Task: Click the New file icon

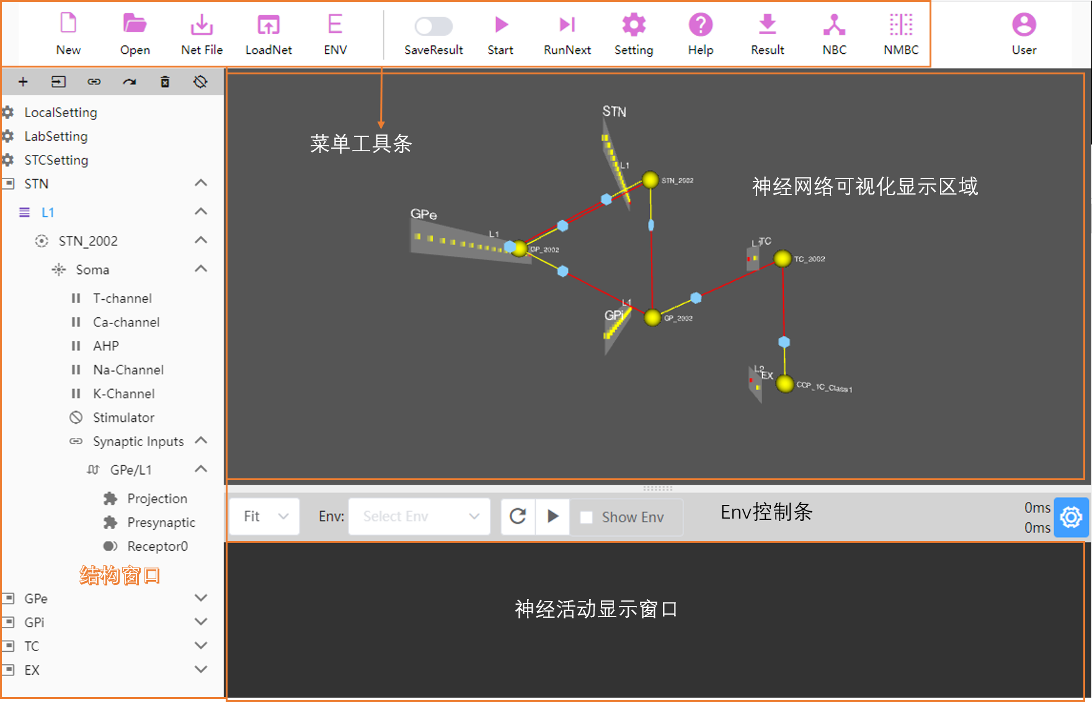Action: tap(68, 24)
